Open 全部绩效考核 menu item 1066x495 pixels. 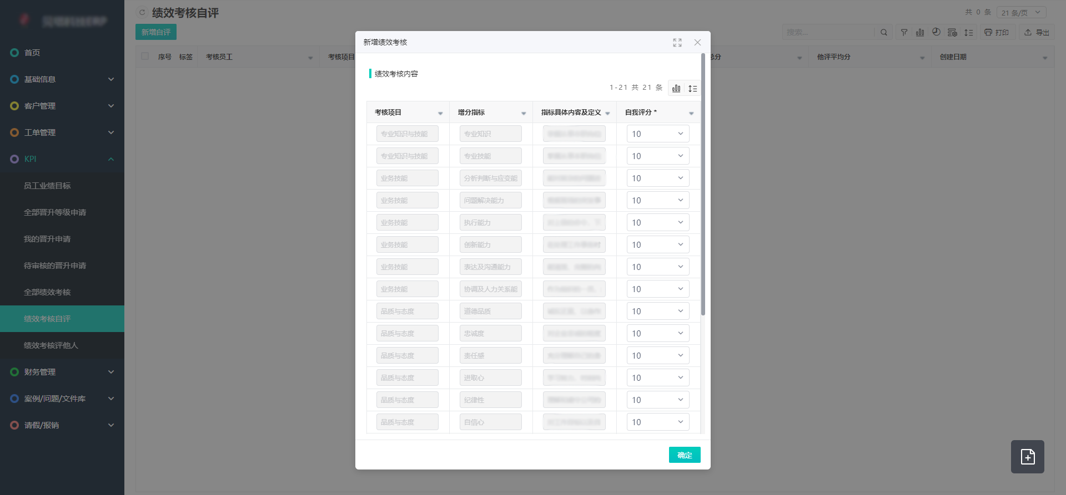point(62,292)
